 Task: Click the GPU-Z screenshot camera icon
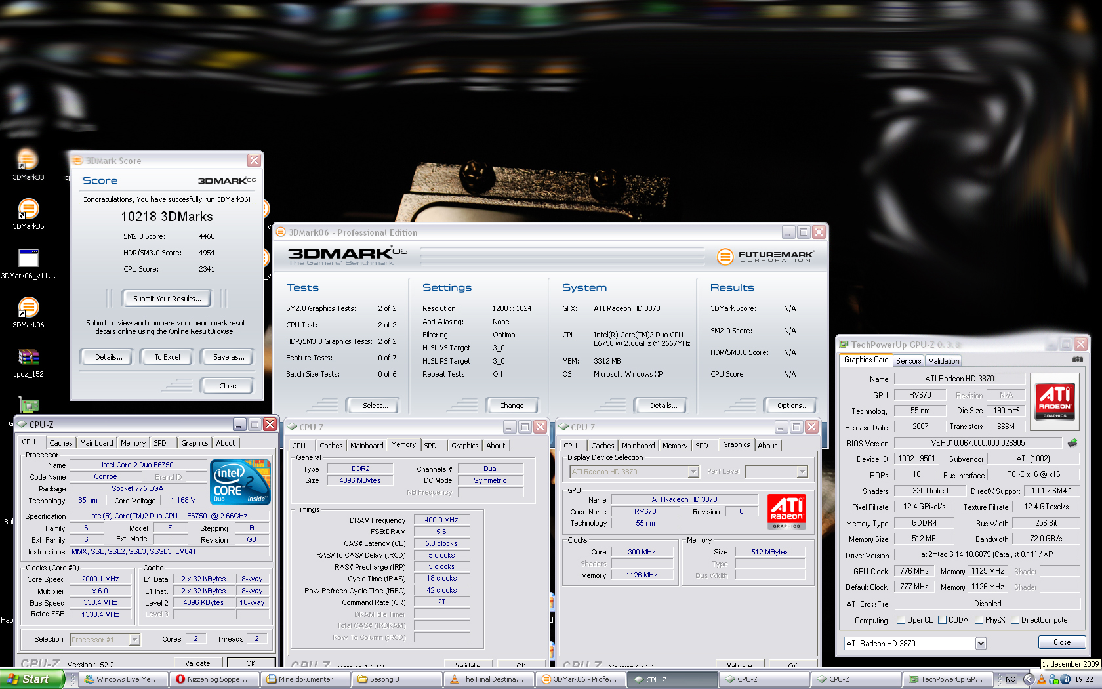[x=1077, y=360]
